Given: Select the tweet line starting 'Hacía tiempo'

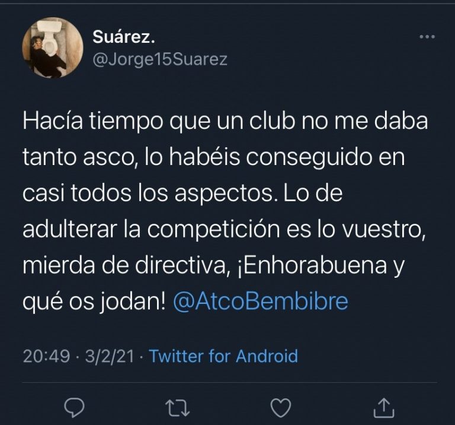Looking at the screenshot, I should (225, 121).
